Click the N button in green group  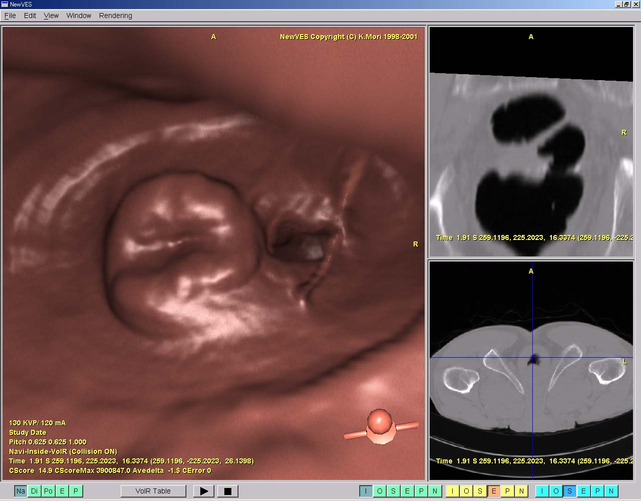tap(435, 491)
